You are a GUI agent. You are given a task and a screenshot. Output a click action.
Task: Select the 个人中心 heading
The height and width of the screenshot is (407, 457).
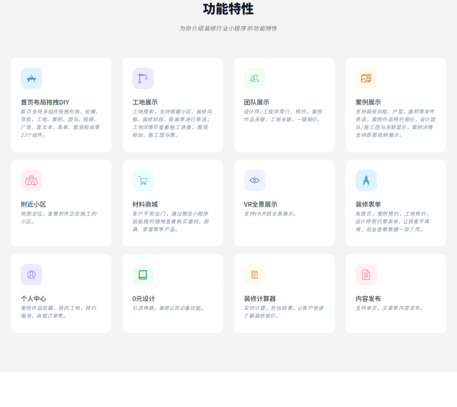(33, 299)
